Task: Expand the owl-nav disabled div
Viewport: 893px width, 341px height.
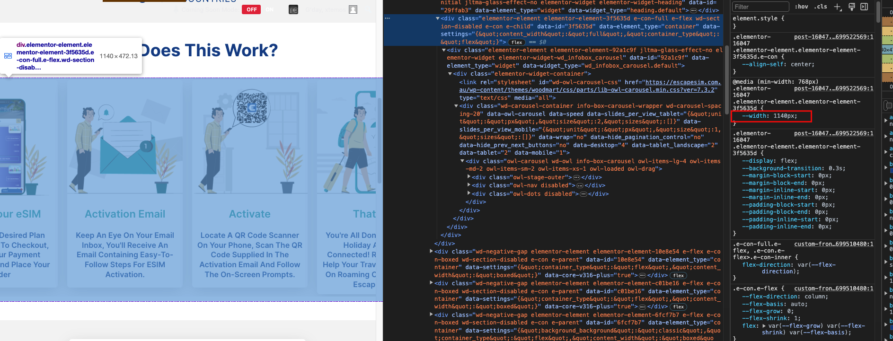Action: (x=469, y=185)
